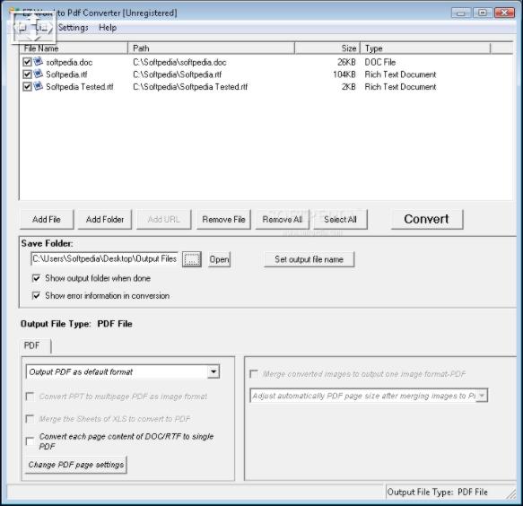Uncheck the softpedia.doc checkbox
Screen dimensions: 523x506
[27, 62]
